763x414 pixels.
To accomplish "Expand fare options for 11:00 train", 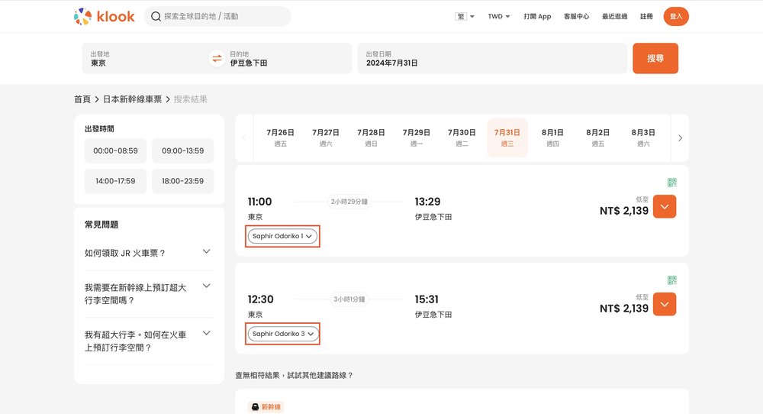I will (665, 206).
